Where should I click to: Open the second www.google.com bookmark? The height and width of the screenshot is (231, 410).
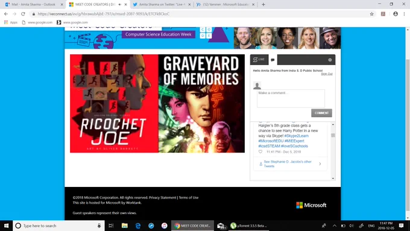click(x=72, y=22)
